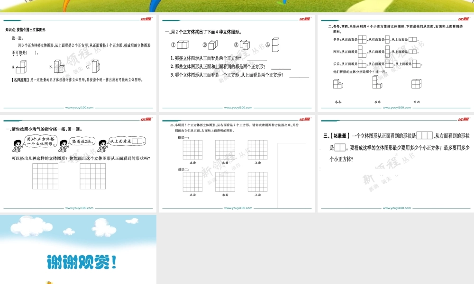This screenshot has width=474, height=284.
Task: Click the speech bubble saying 竖着放2块
Action: pyautogui.click(x=82, y=141)
